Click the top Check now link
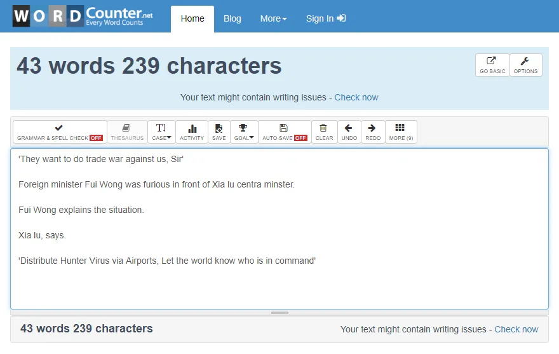 point(356,97)
